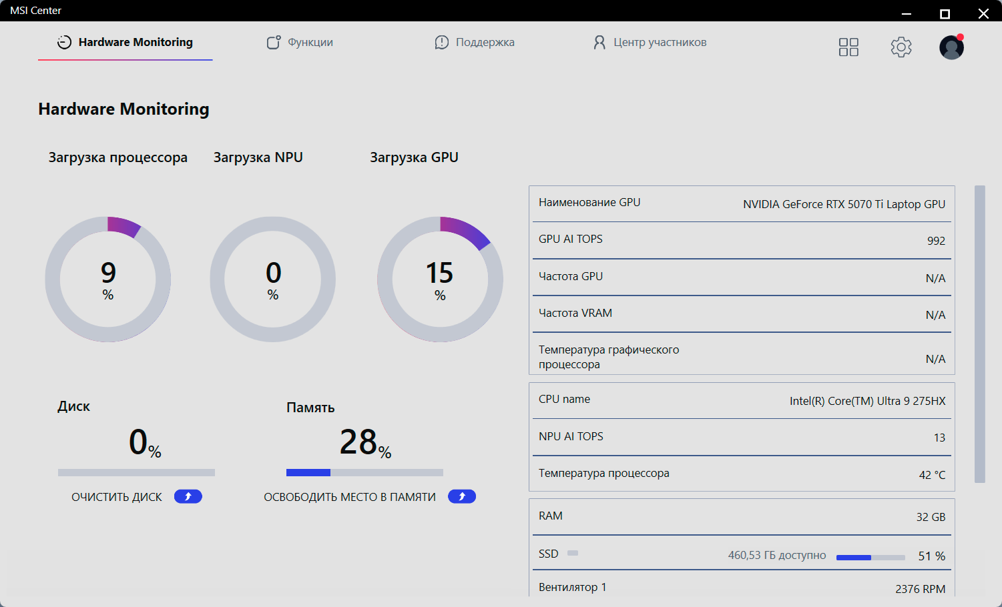Image resolution: width=1002 pixels, height=607 pixels.
Task: Click the hardware info list scrollbar
Action: tap(980, 334)
